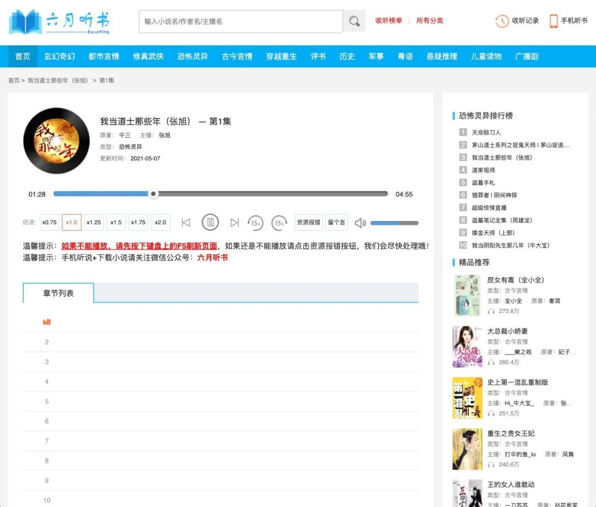Image resolution: width=596 pixels, height=507 pixels.
Task: Click the audio progress bar
Action: [220, 194]
